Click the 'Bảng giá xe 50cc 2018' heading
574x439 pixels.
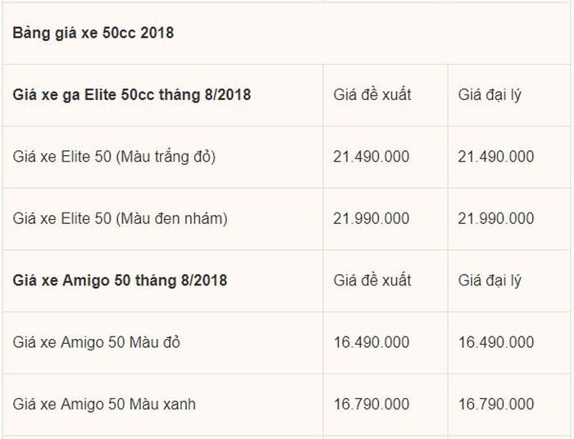pyautogui.click(x=93, y=34)
